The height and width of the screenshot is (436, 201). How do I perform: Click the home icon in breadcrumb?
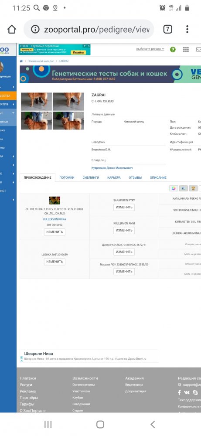coord(21,61)
